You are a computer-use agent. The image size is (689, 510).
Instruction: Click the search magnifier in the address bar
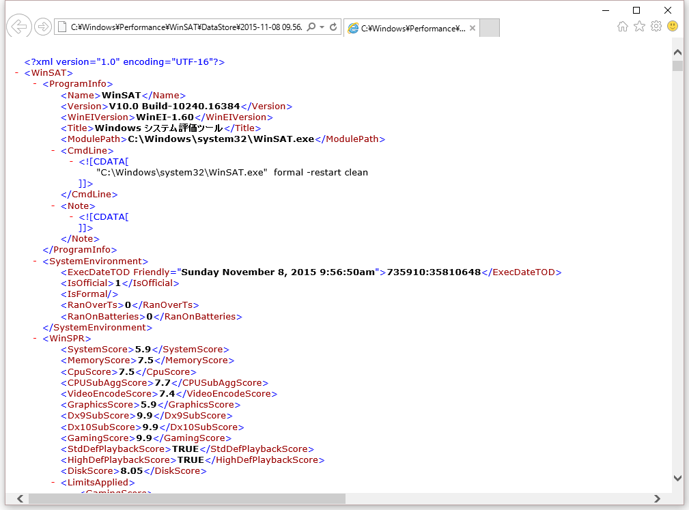pos(311,27)
